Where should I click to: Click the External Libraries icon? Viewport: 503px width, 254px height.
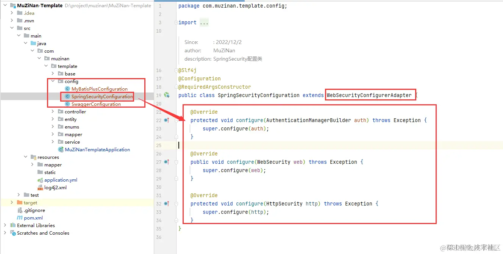13,226
